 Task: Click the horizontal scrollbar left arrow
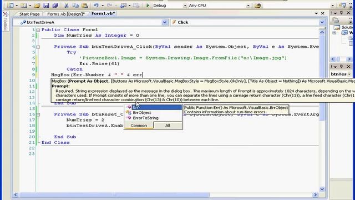16,194
